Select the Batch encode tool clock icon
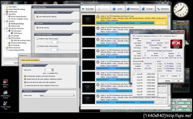Screen dimensions: 193x119 pyautogui.click(x=7, y=48)
